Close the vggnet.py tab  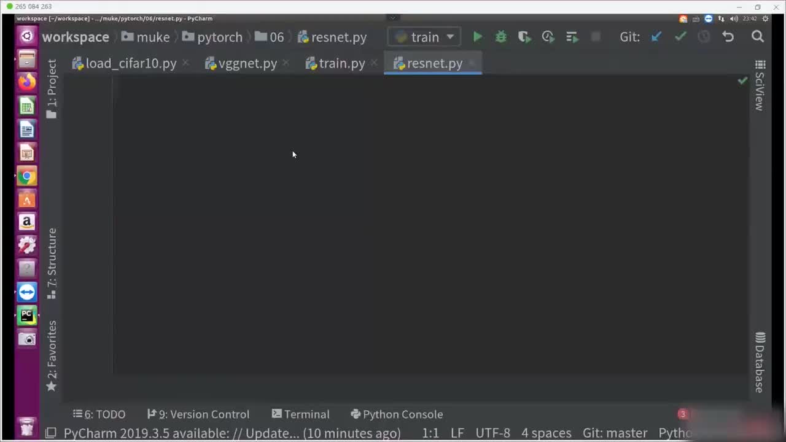coord(286,63)
